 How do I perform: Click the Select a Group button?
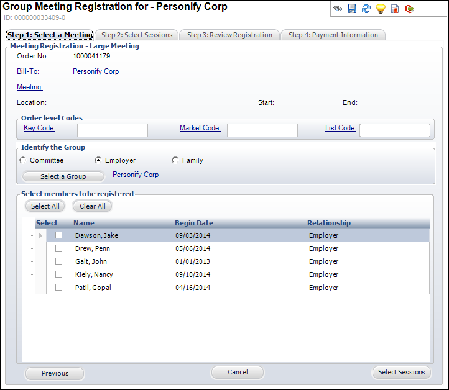tap(63, 176)
